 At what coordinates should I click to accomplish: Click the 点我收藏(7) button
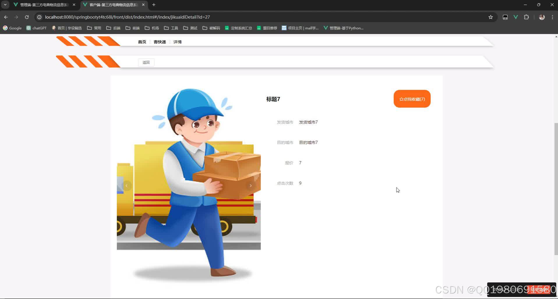click(x=412, y=99)
